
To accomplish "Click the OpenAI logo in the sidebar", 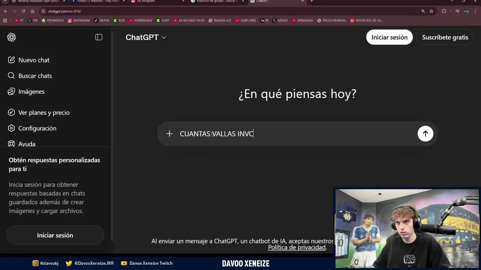I will (x=12, y=37).
